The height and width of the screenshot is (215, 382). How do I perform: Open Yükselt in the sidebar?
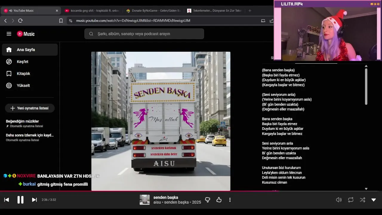click(30, 85)
